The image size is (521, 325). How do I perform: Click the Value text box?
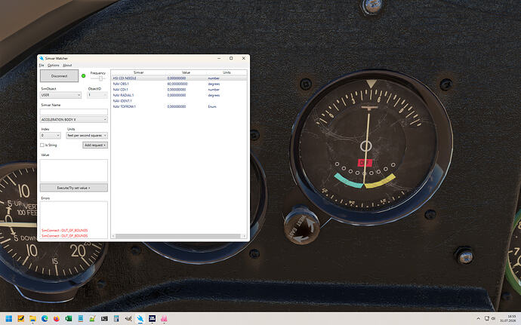pos(74,170)
